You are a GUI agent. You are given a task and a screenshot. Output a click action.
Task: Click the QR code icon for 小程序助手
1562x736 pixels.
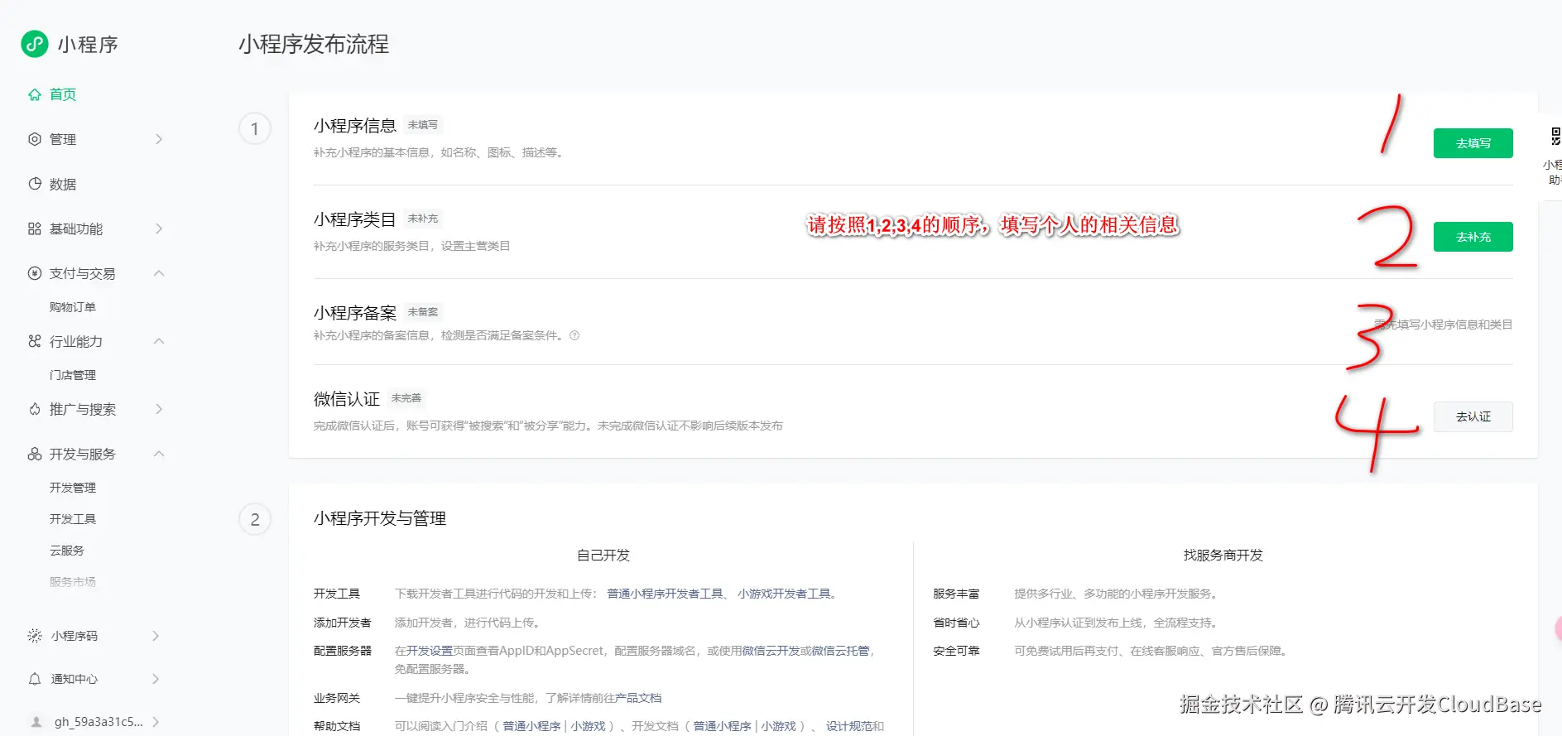click(x=1555, y=136)
